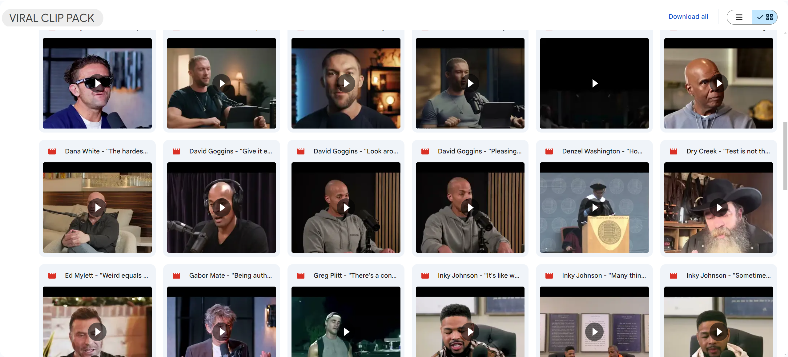Click video icon beside Dry Creek title
Viewport: 788px width, 357px height.
coord(673,151)
